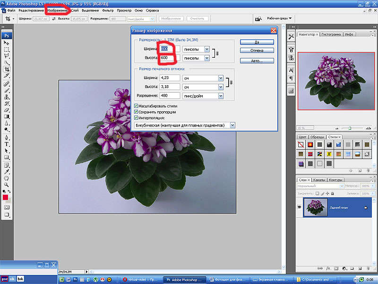Uncheck the Масштабировать стили checkbox
378x284 pixels.
point(137,106)
